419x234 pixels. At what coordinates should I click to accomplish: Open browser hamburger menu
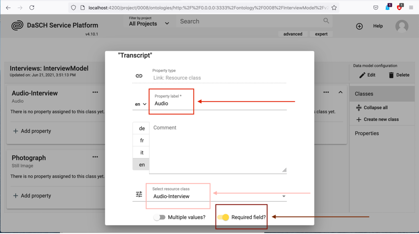click(x=411, y=8)
